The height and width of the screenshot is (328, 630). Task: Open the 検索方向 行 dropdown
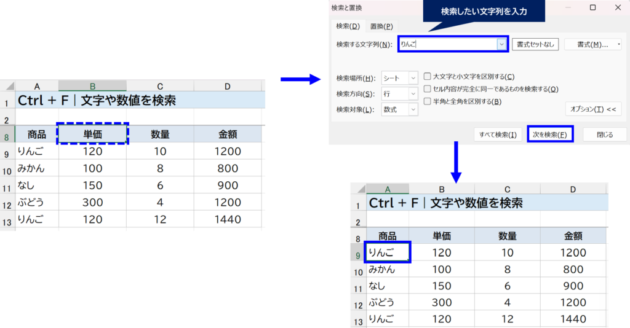399,94
